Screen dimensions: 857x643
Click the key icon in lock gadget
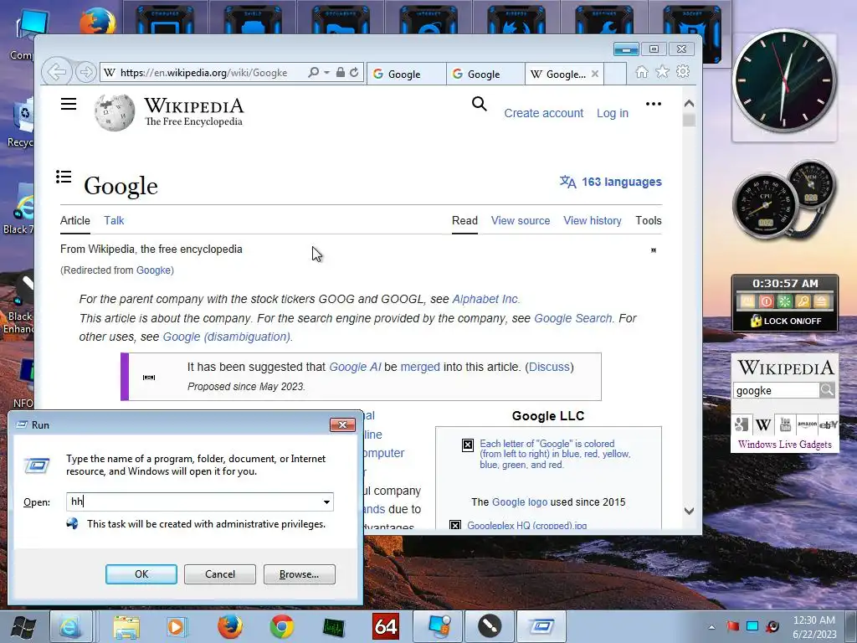803,301
